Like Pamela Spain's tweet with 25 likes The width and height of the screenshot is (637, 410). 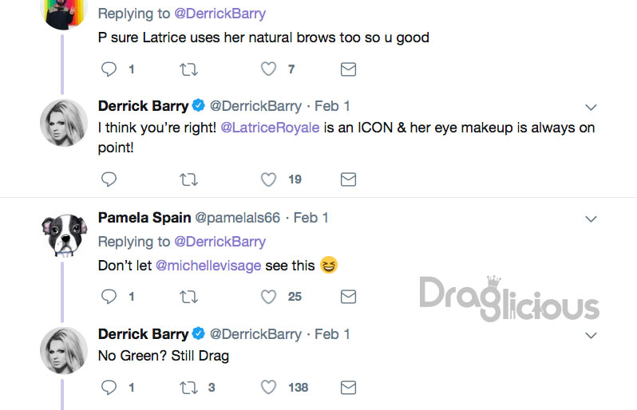tap(268, 297)
